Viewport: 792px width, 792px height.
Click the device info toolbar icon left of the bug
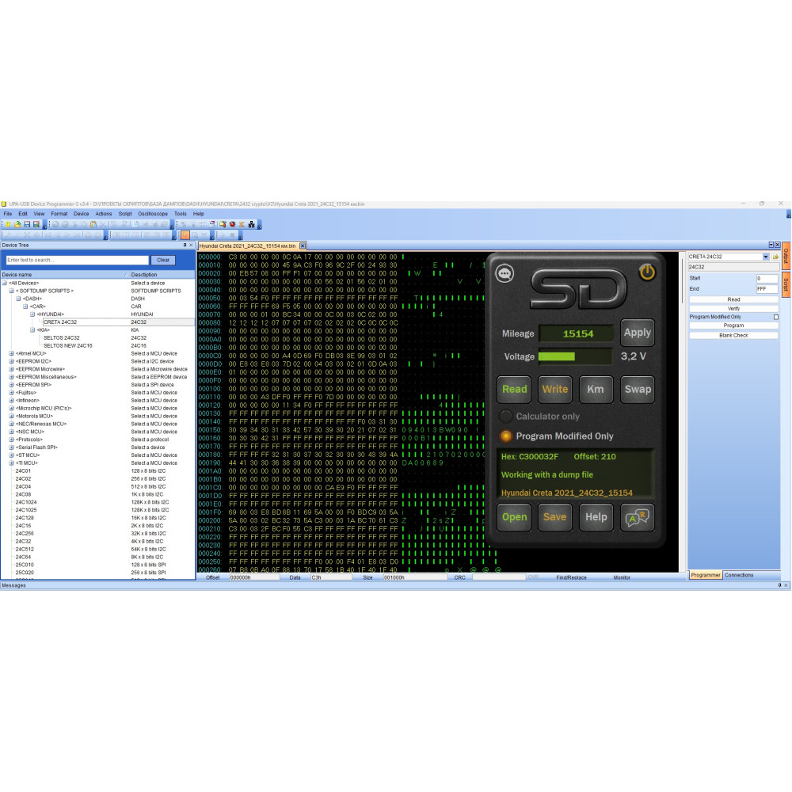[x=223, y=224]
